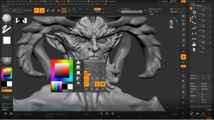
Task: Toggle Zsub in the top shelf
Action: 102,9
